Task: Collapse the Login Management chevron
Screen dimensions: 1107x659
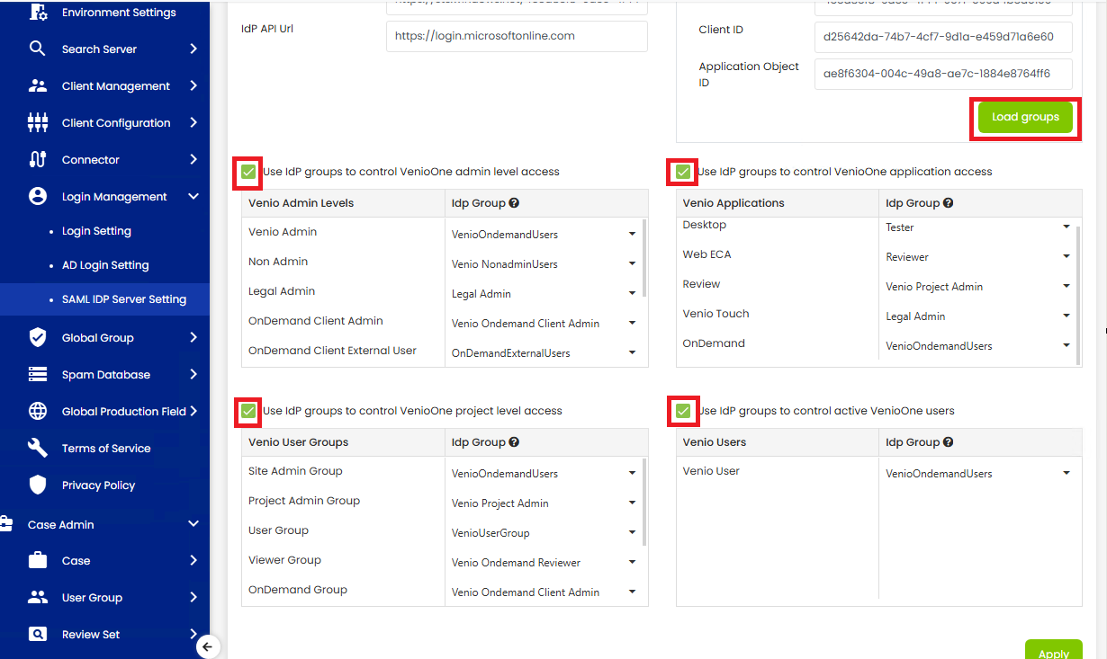Action: [x=193, y=196]
